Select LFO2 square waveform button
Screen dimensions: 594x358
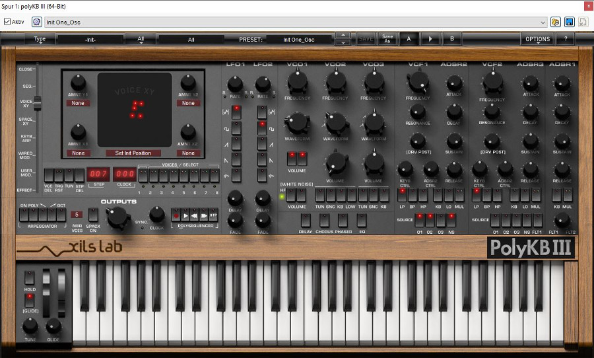262,128
